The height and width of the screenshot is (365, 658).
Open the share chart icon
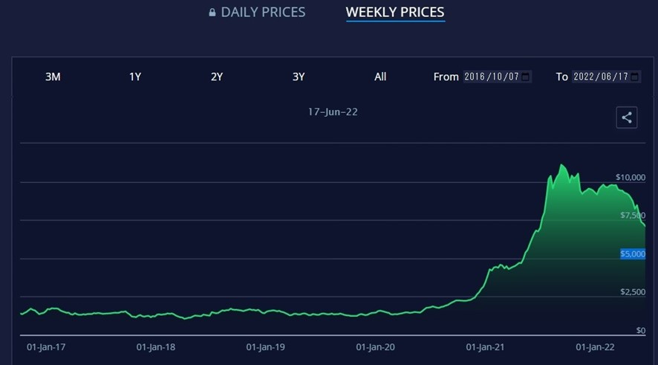627,117
